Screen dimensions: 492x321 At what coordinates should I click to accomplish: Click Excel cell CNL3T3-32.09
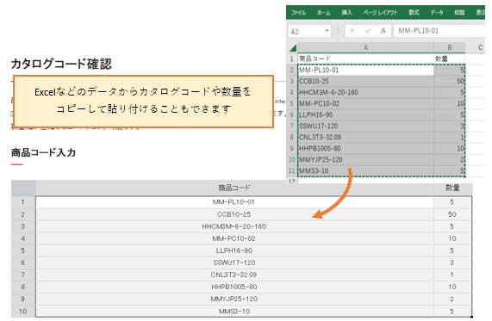coord(365,137)
